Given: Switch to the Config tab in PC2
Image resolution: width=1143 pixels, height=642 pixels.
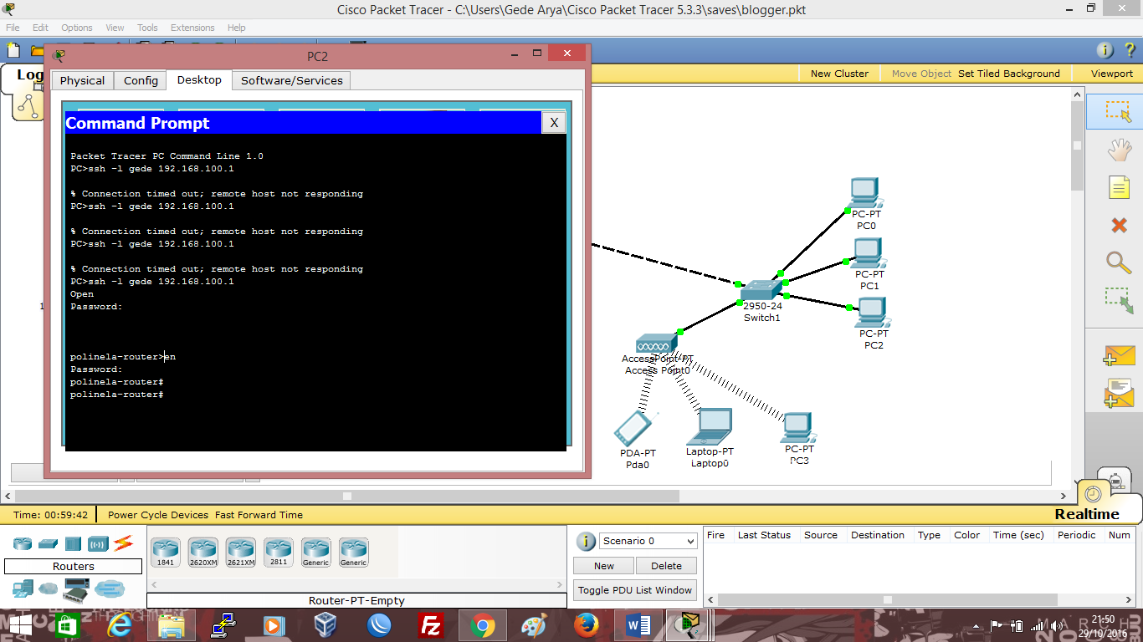Looking at the screenshot, I should coord(141,80).
